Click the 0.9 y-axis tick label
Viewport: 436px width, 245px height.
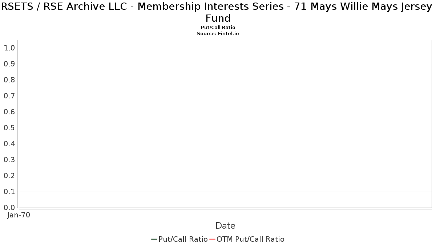(9, 64)
